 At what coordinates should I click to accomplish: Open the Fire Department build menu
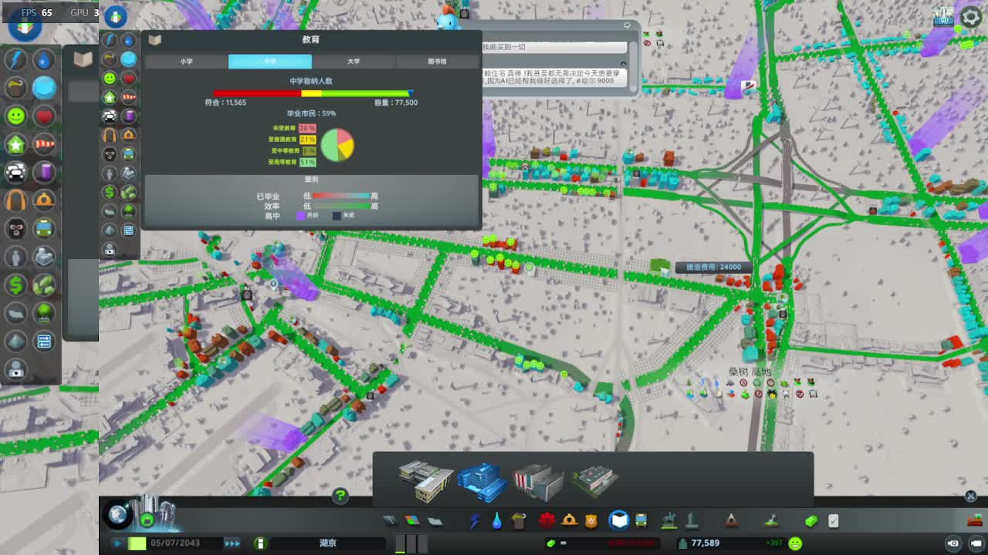coord(570,521)
